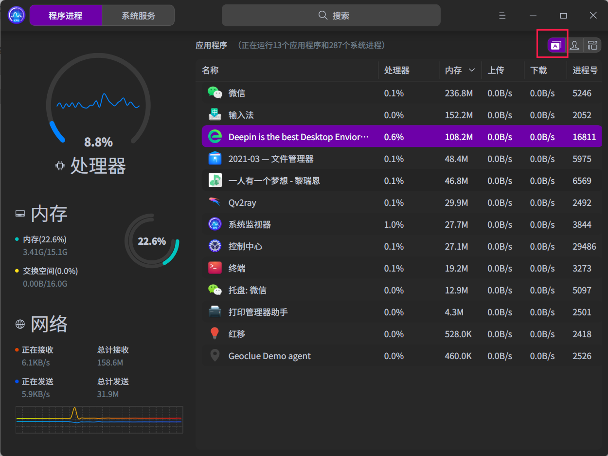
Task: Click the sort arrow on 内存 column
Action: tap(471, 71)
